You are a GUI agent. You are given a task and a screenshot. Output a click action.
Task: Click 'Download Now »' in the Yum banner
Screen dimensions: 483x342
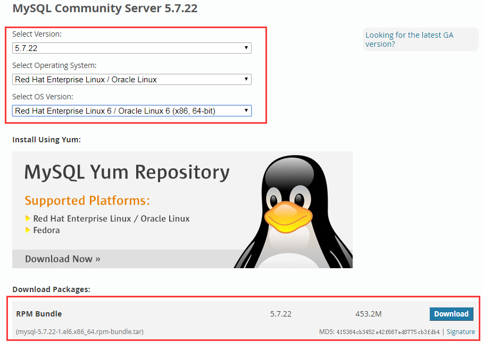[x=63, y=259]
